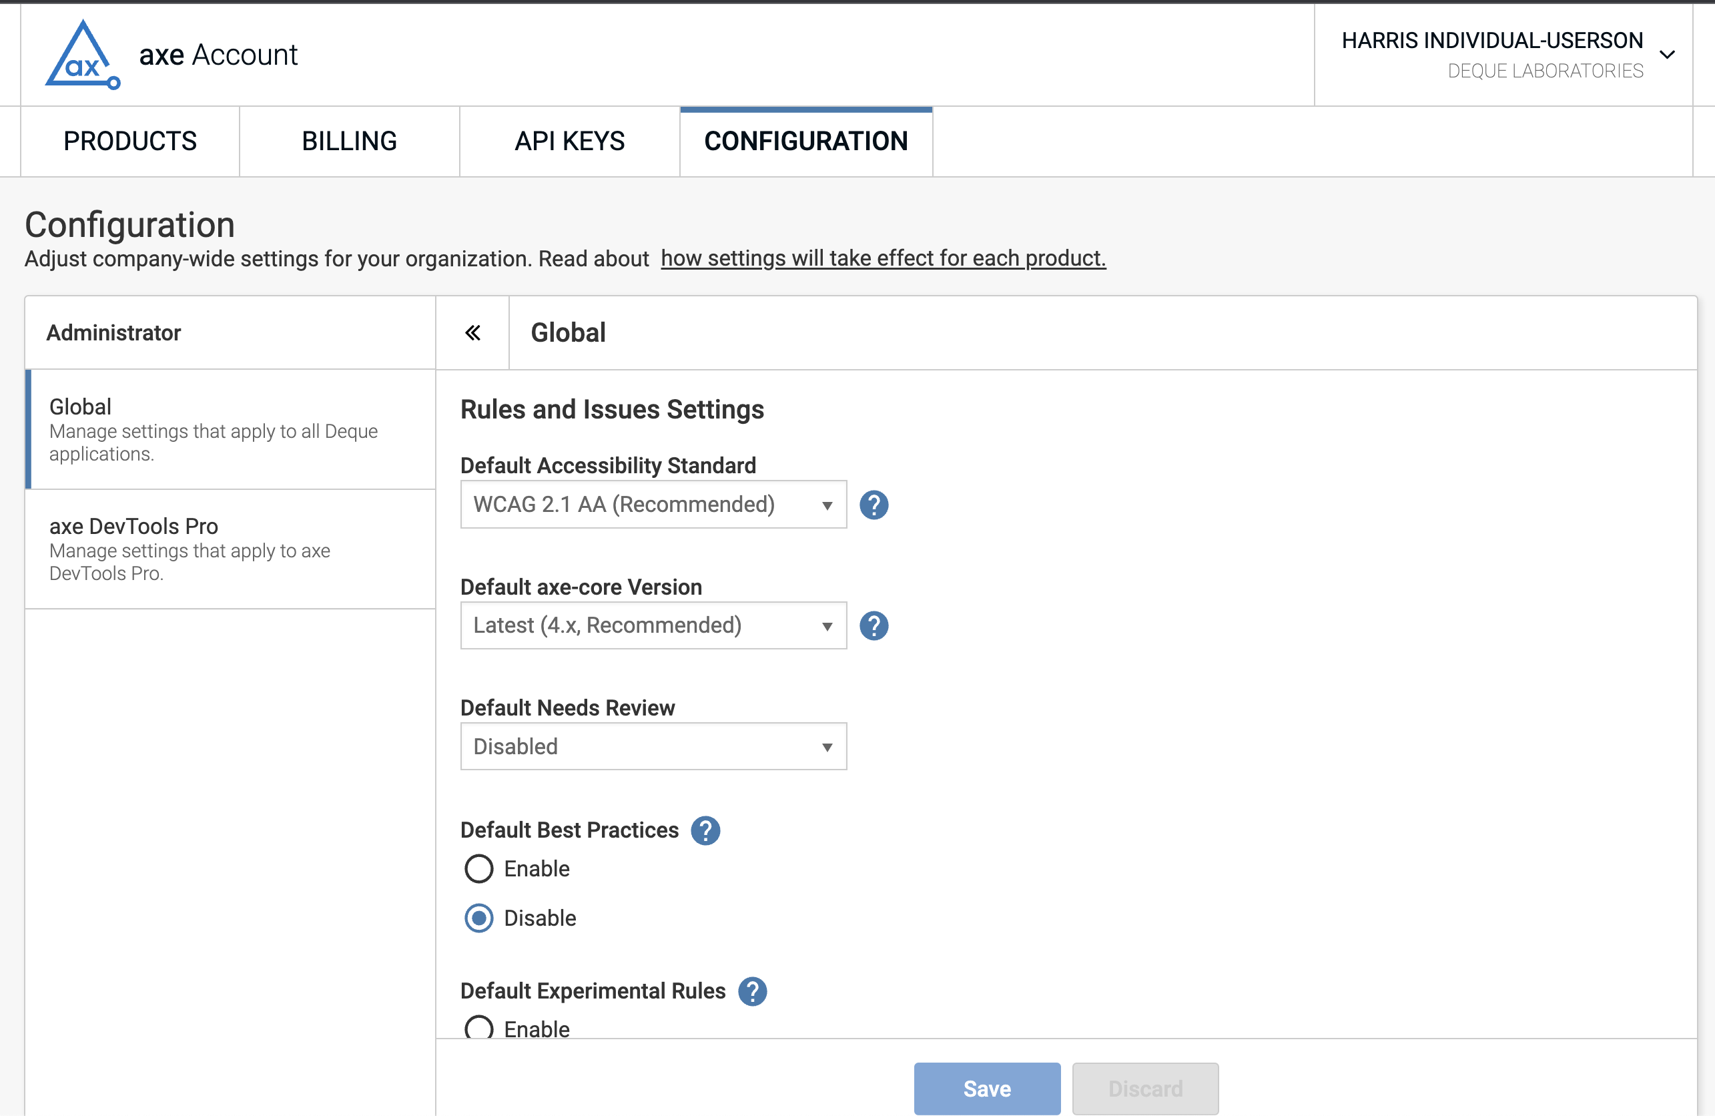Click the Save button
1715x1116 pixels.
(x=986, y=1088)
